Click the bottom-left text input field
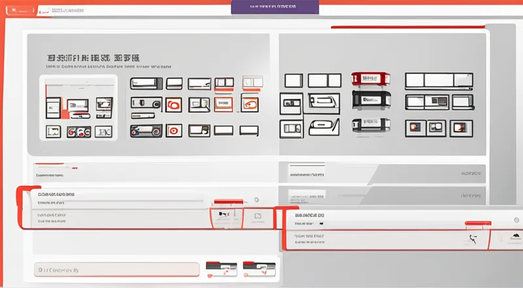 (116, 269)
